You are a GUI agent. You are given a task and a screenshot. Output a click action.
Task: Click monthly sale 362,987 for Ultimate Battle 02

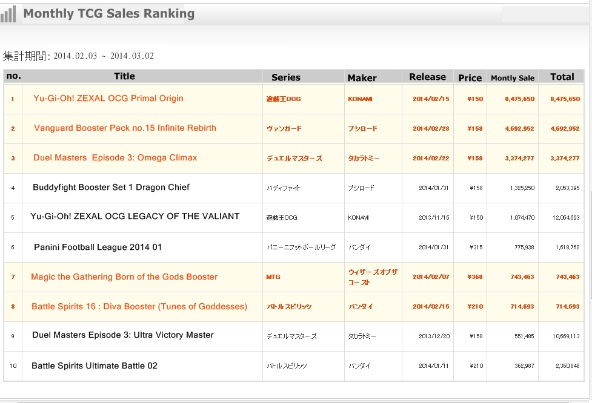[524, 366]
